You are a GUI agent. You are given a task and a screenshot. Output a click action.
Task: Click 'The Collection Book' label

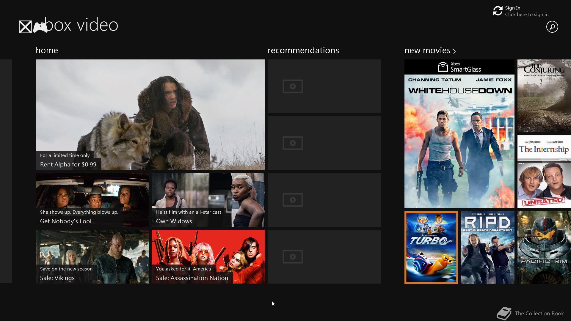pyautogui.click(x=539, y=314)
